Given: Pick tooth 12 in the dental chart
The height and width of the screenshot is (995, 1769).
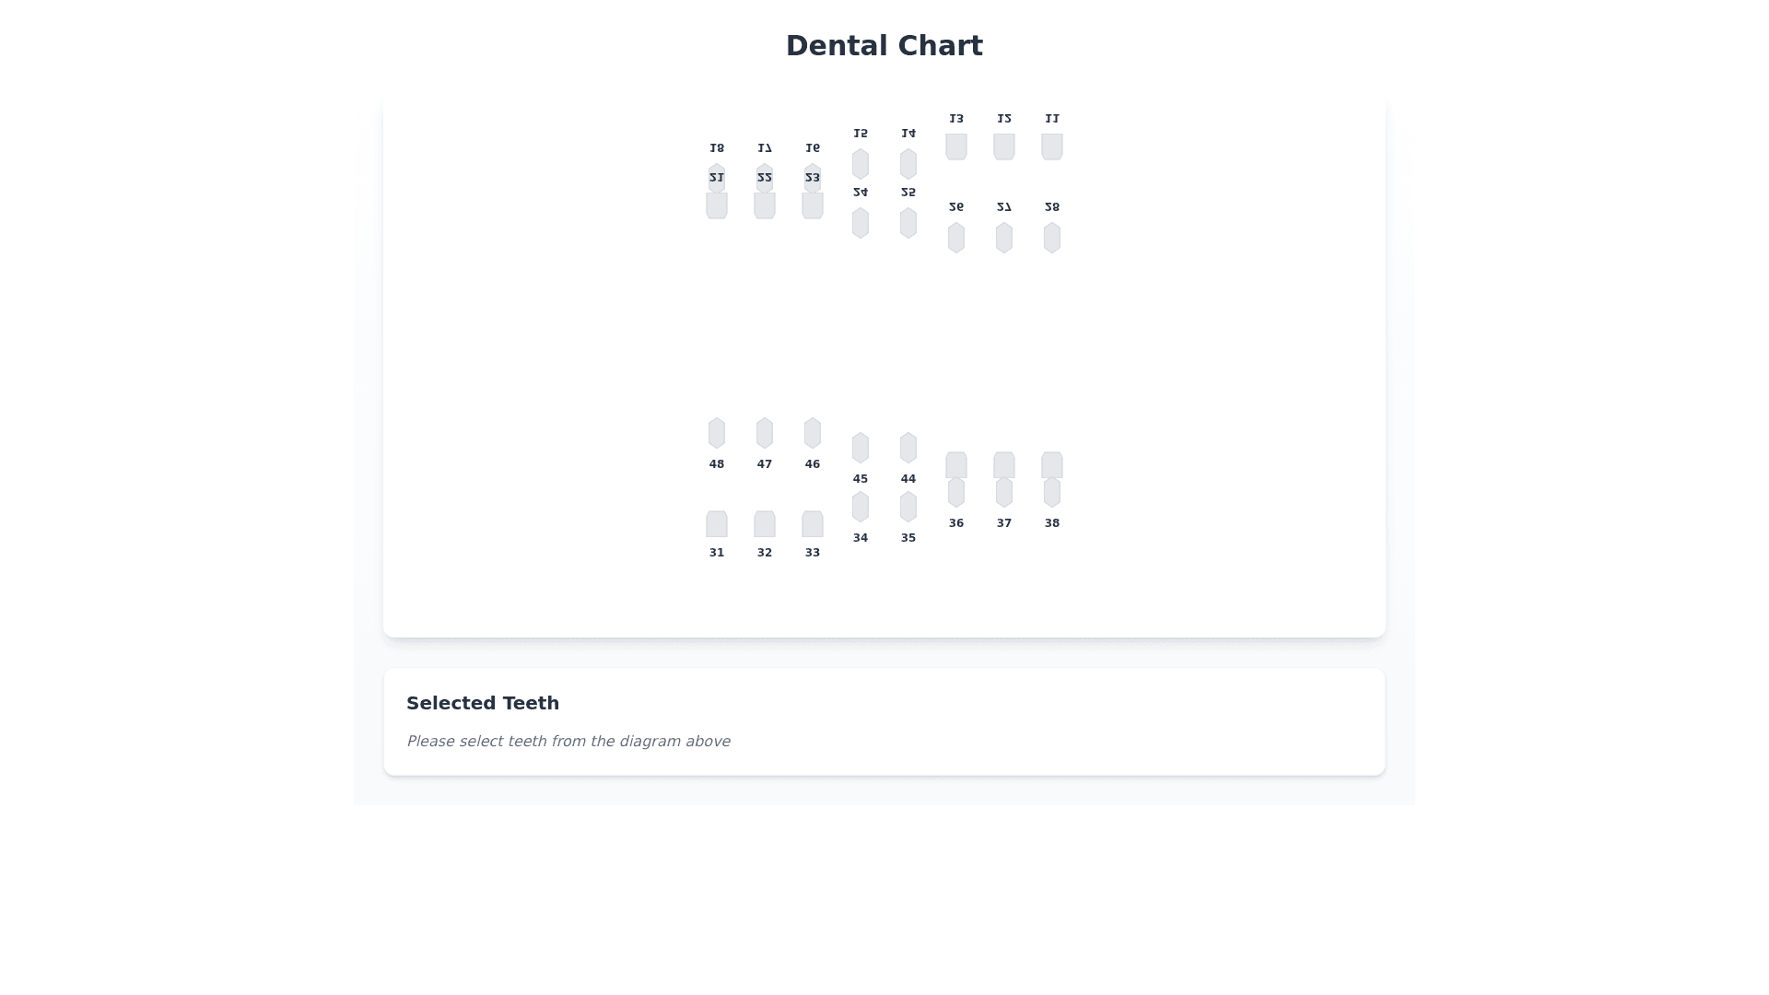Looking at the screenshot, I should pyautogui.click(x=1004, y=146).
